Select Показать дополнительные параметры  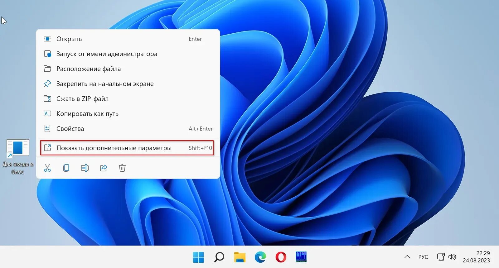[x=127, y=148]
